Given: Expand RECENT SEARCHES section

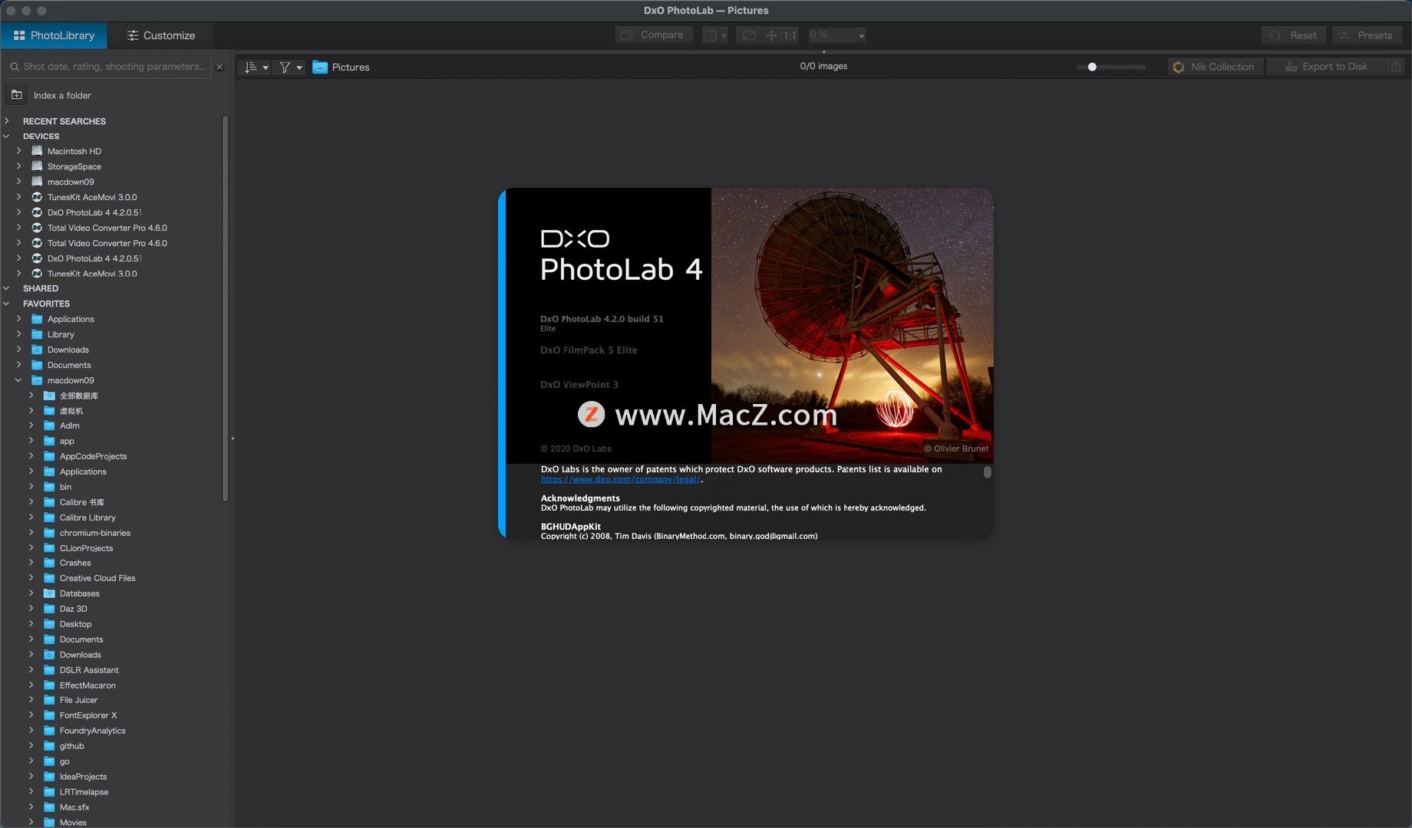Looking at the screenshot, I should (x=7, y=121).
